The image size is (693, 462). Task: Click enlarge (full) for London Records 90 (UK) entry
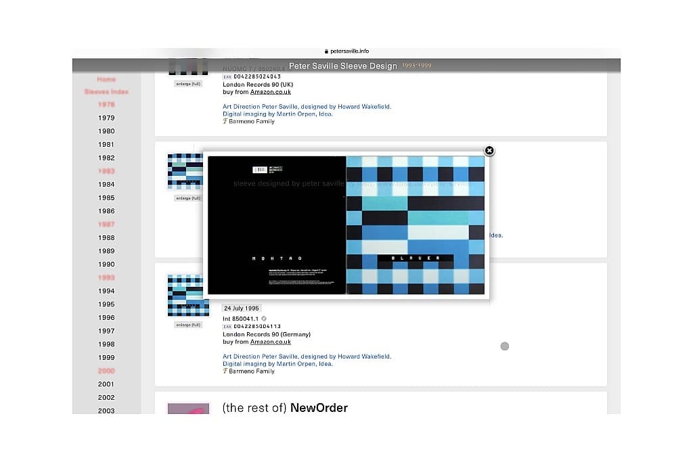[x=188, y=84]
